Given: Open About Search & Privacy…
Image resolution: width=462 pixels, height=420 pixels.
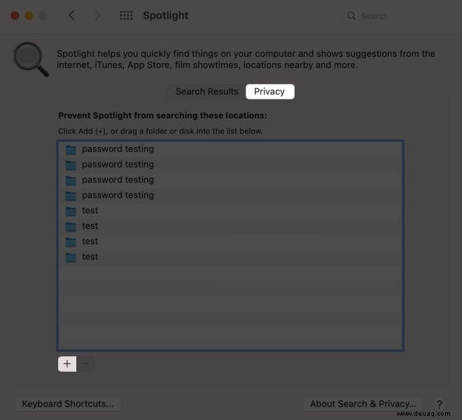Looking at the screenshot, I should coord(363,404).
